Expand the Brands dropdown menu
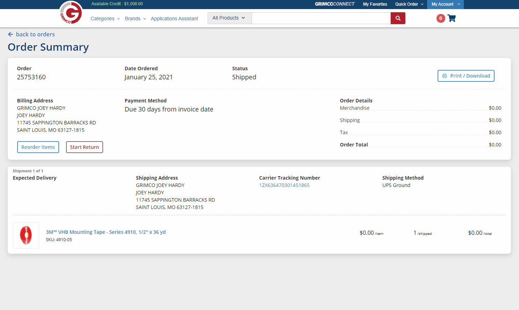The width and height of the screenshot is (519, 310). 135,19
